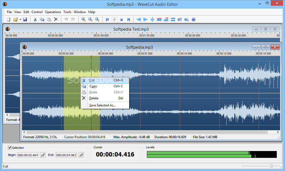This screenshot has height=171, width=285.
Task: Click the Levels meter bar
Action: click(212, 154)
